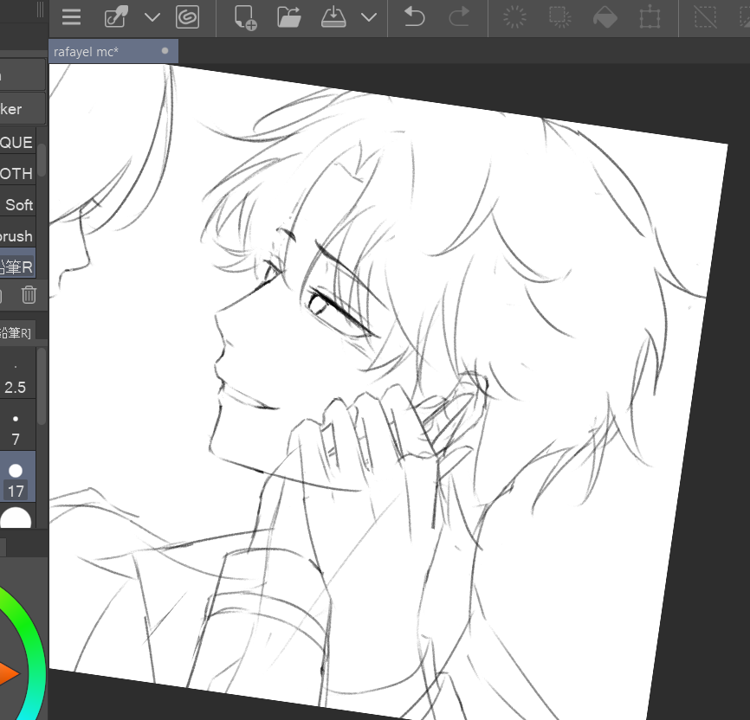Open the 鉛筆R] tool property tab
Screen dimensions: 750x720
(x=17, y=331)
